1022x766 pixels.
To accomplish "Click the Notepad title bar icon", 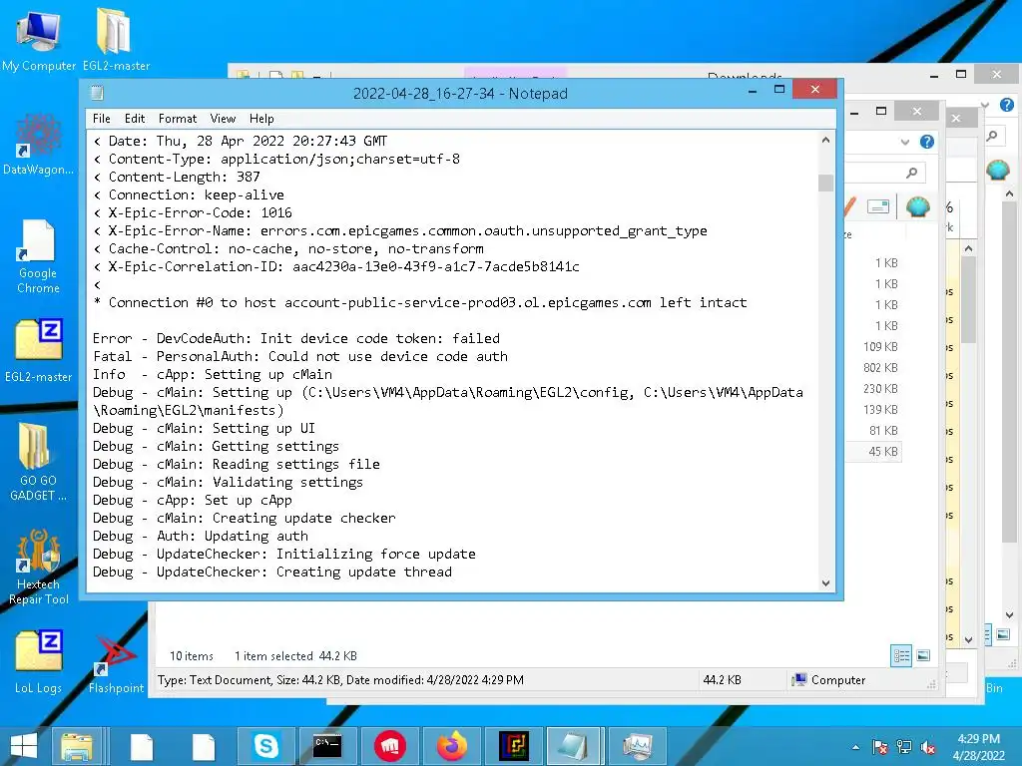I will pyautogui.click(x=97, y=93).
